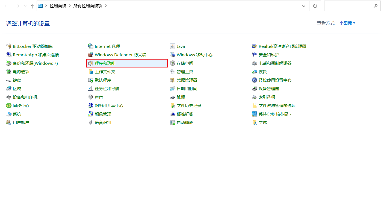This screenshot has width=384, height=197.
Task: Select the 控制面板 breadcrumb segment
Action: point(58,6)
